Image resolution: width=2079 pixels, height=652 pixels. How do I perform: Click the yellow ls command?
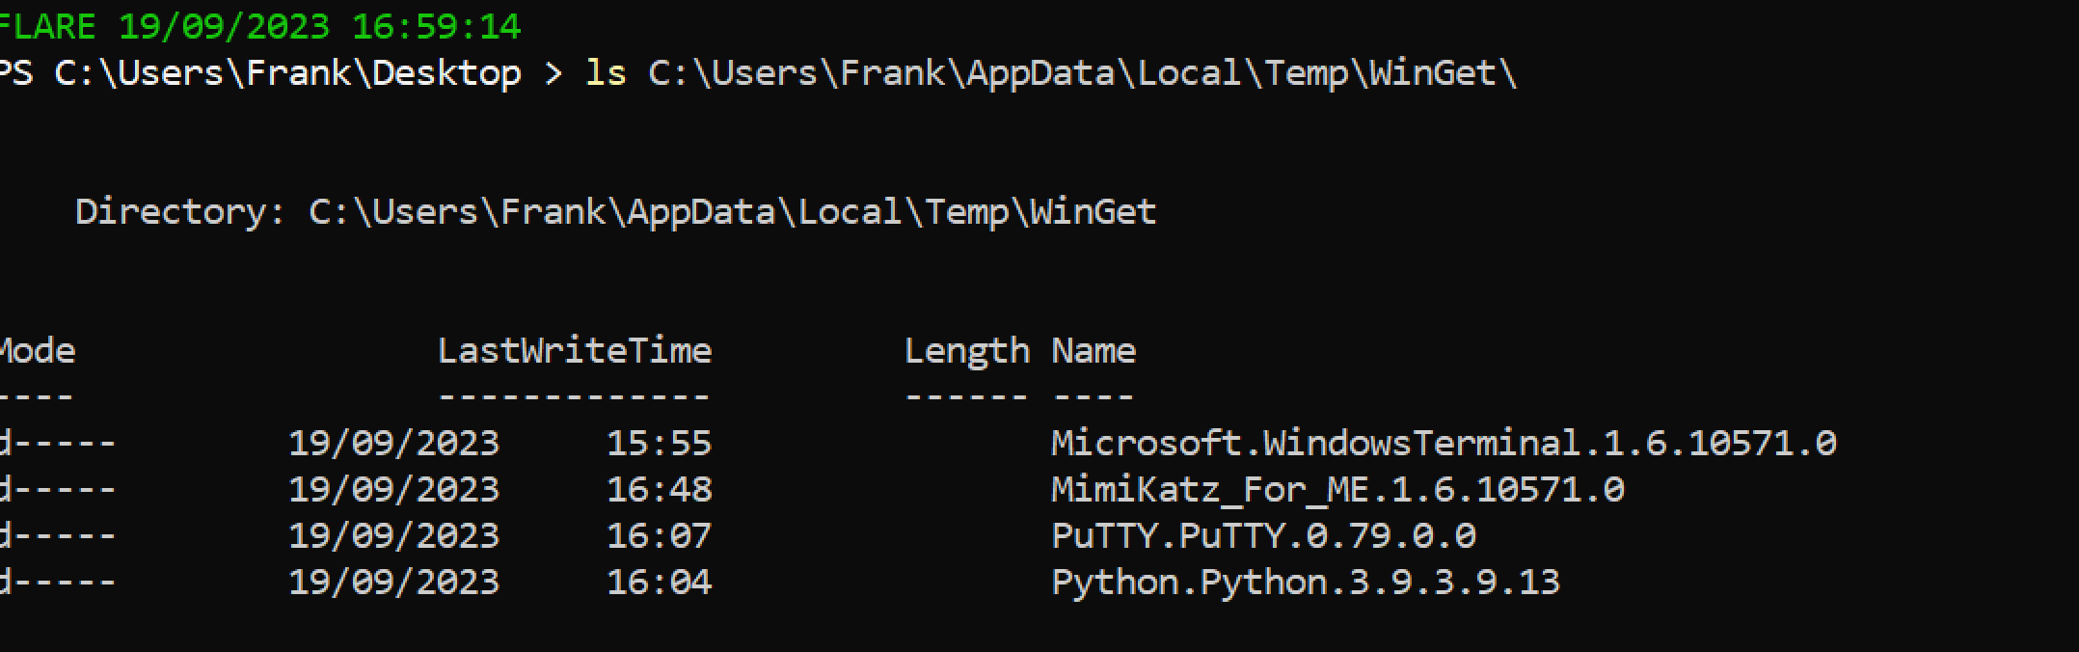606,73
